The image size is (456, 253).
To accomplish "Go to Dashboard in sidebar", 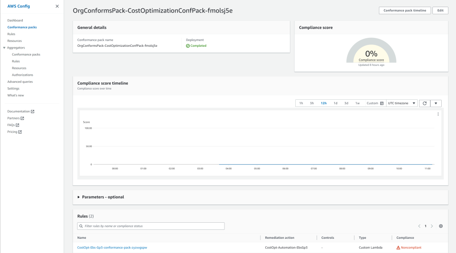I will pos(15,20).
